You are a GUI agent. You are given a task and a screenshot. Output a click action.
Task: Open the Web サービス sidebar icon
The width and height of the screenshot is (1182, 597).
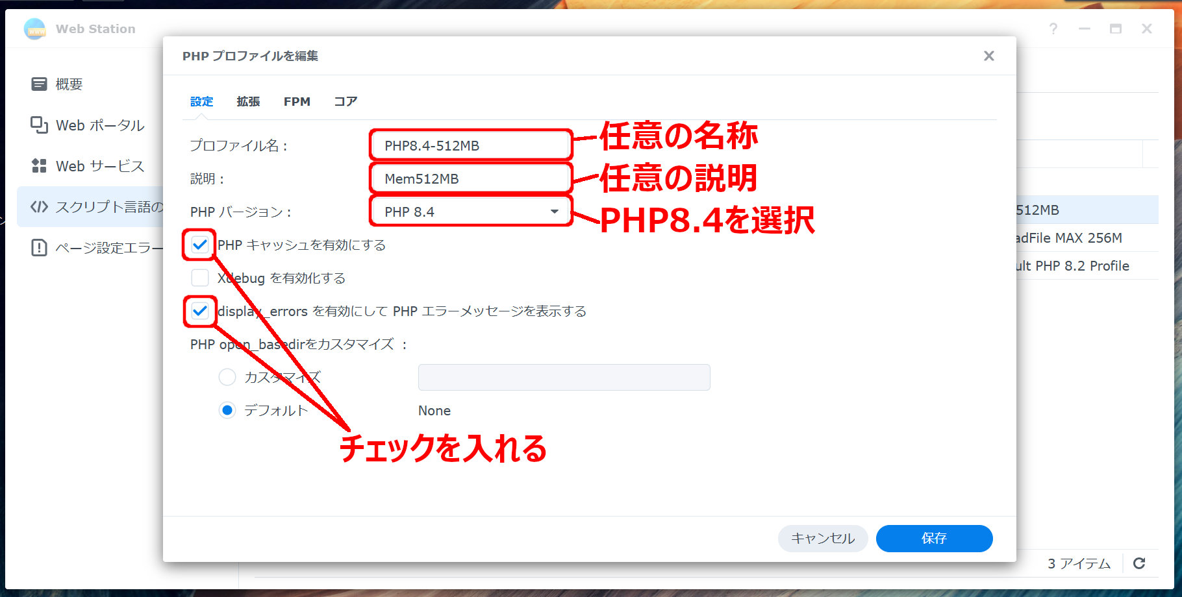(x=39, y=165)
